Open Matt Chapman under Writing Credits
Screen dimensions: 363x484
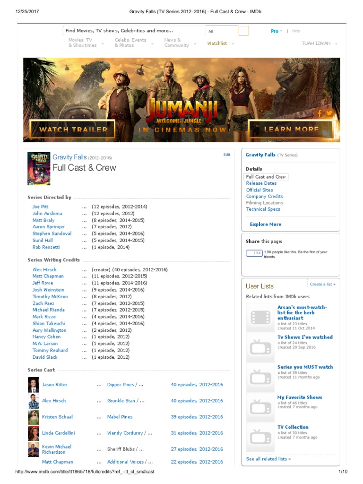[48, 276]
